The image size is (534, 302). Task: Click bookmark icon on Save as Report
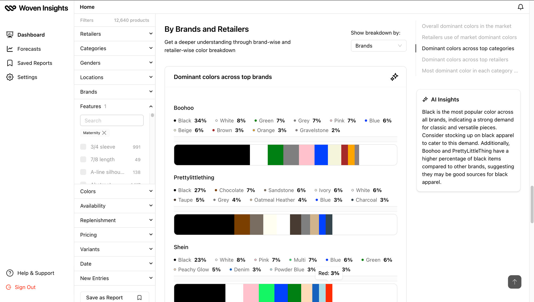[139, 297]
